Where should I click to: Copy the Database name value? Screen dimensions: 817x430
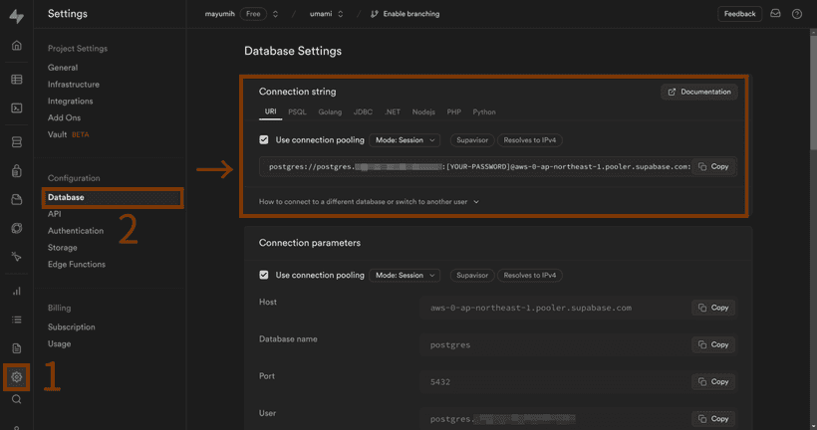pyautogui.click(x=713, y=344)
